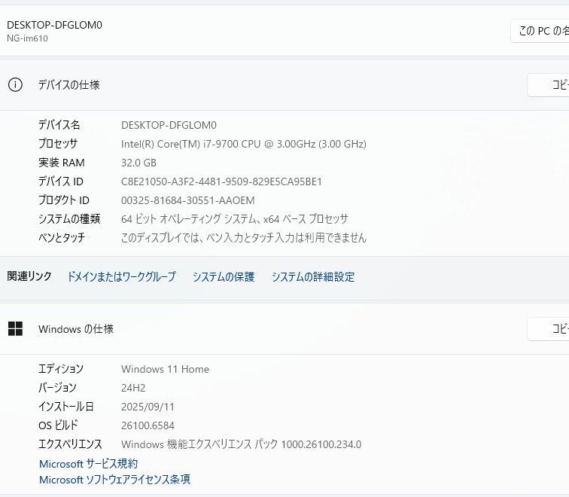Click the エクスペリエンス label
Viewport: 569px width, 497px height.
71,444
